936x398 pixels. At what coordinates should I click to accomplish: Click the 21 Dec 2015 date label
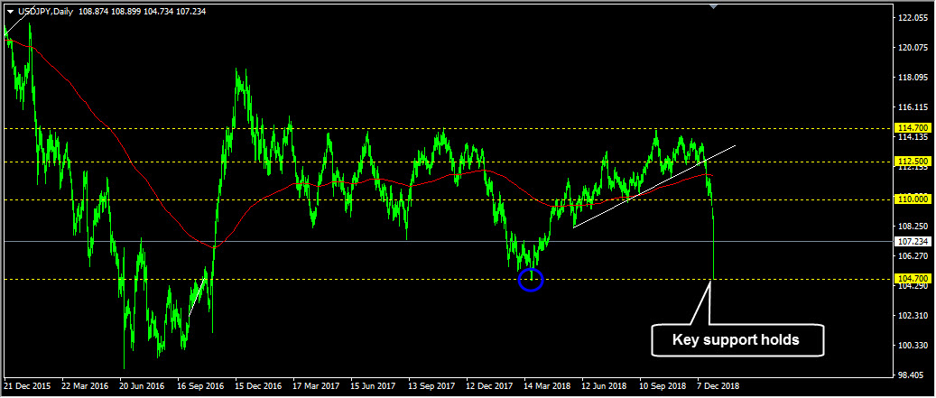(x=25, y=386)
